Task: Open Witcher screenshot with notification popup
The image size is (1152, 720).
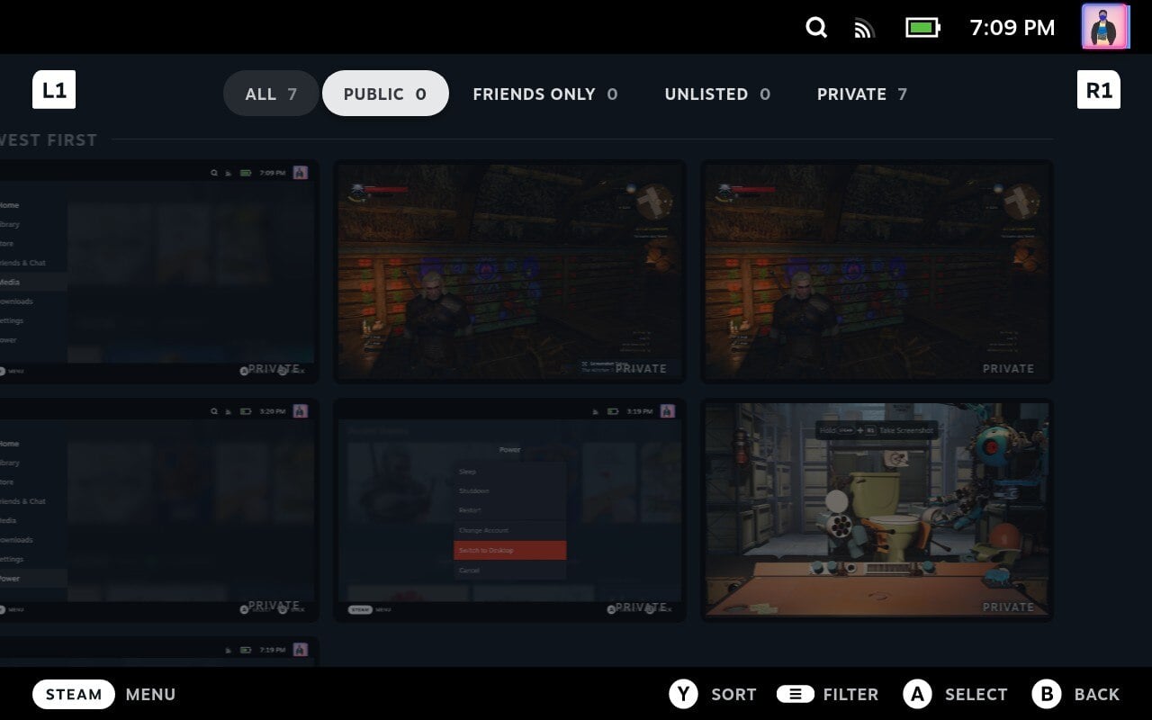Action: click(x=509, y=271)
